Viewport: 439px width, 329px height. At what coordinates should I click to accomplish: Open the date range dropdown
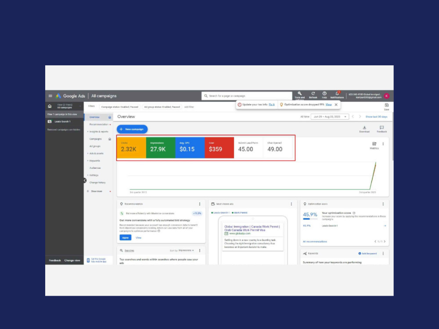click(330, 117)
